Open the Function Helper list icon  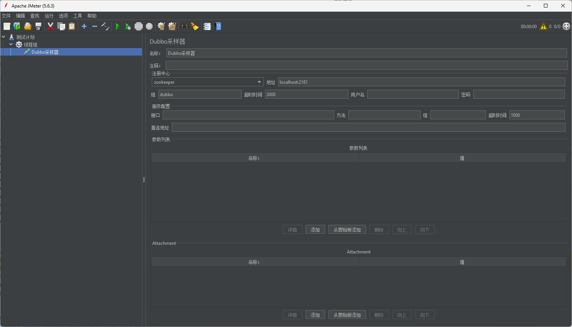coord(207,26)
